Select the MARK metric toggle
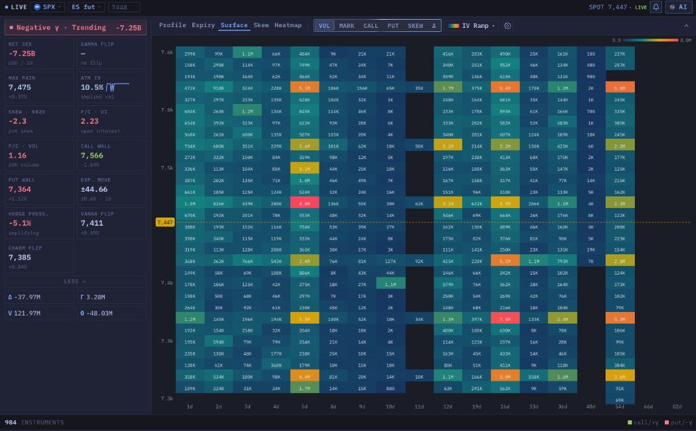696x431 pixels. [347, 26]
